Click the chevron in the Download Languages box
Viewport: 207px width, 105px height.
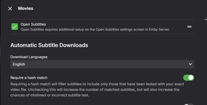coord(191,64)
